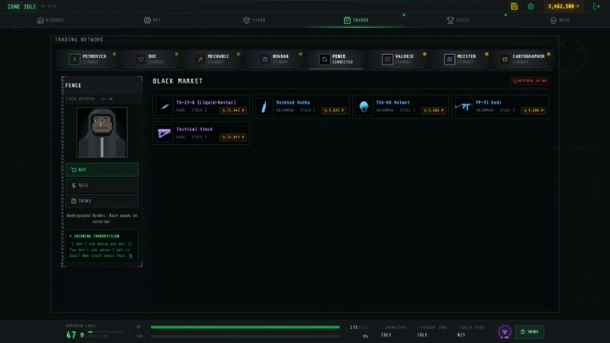Click the green XP progress bar
Screen dimensions: 610x343
[245, 327]
